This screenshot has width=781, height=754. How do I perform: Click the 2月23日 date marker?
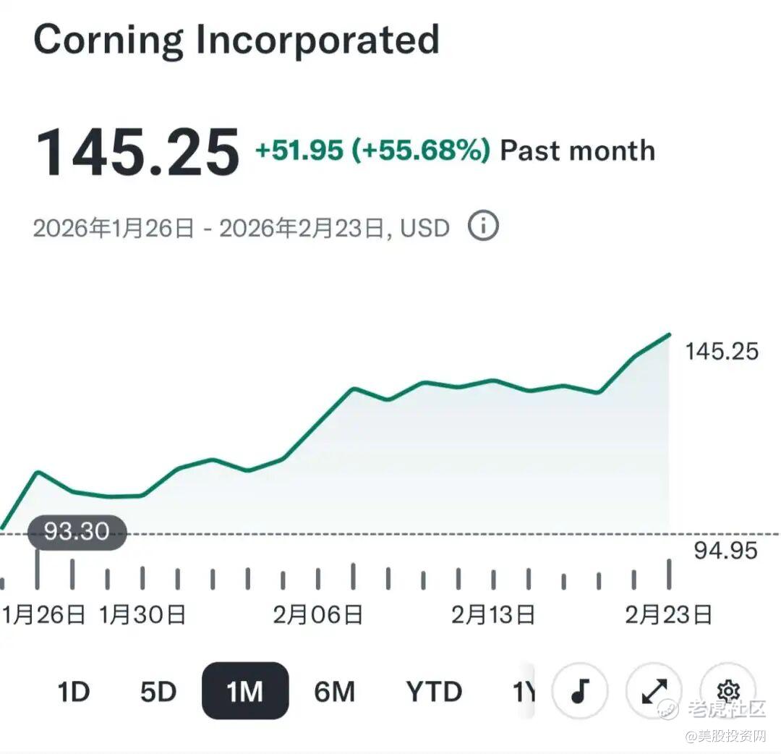click(x=668, y=615)
